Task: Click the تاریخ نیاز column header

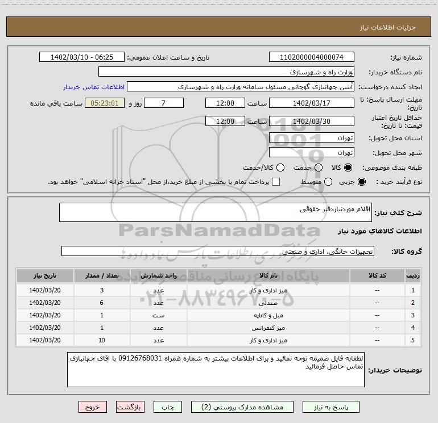Action: click(45, 275)
